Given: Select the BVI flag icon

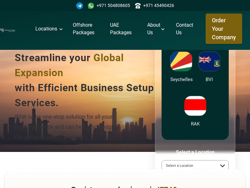Looking at the screenshot, I should pos(209,61).
